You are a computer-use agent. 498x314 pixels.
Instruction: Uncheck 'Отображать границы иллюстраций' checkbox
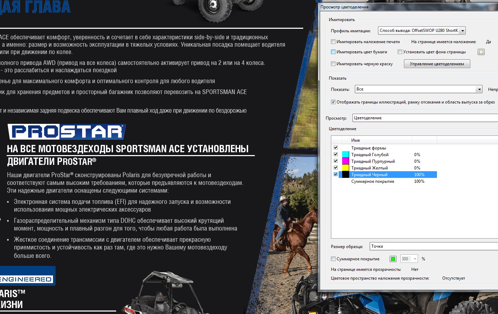point(333,102)
